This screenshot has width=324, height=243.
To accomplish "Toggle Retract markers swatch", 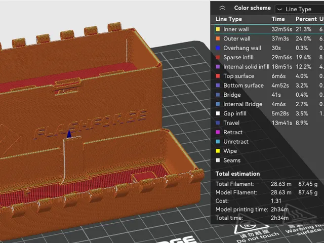I will [218, 132].
